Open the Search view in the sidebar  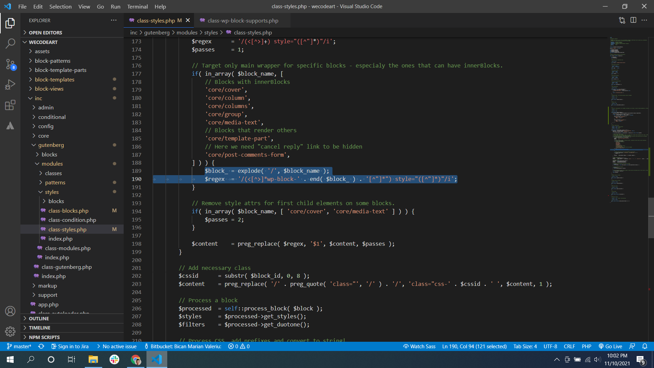pyautogui.click(x=10, y=44)
